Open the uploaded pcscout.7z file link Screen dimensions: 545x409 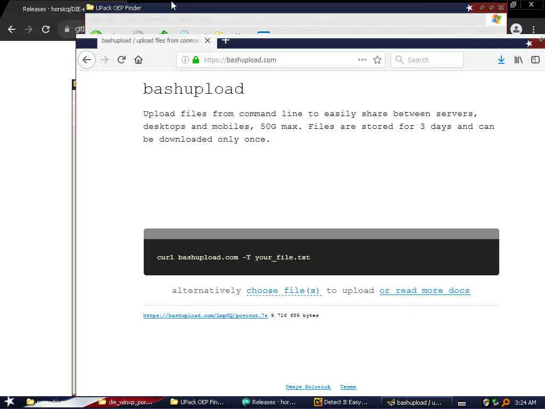click(x=205, y=315)
